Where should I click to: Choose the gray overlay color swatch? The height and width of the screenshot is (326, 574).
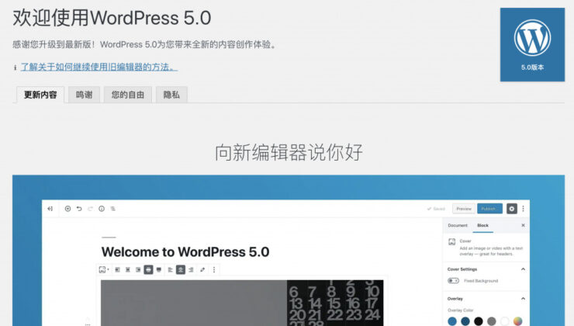tap(492, 321)
